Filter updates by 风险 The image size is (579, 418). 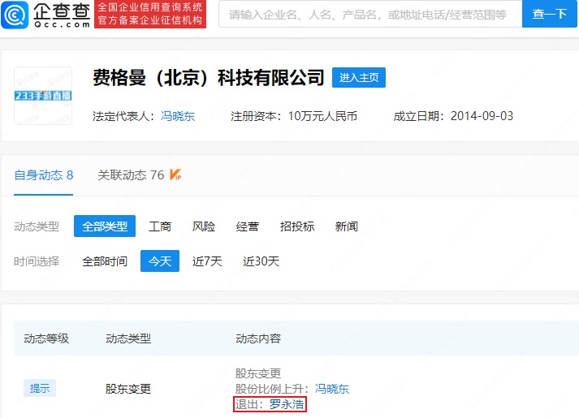coord(204,226)
